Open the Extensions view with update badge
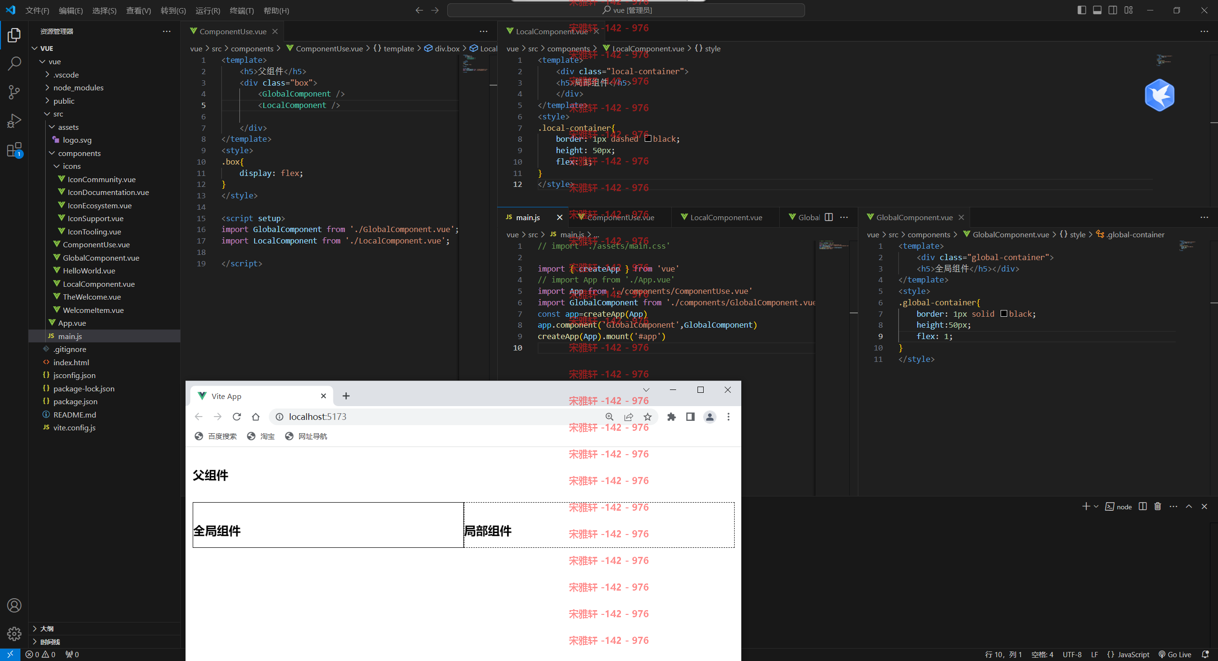The image size is (1218, 661). (x=14, y=150)
